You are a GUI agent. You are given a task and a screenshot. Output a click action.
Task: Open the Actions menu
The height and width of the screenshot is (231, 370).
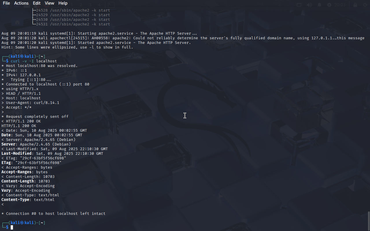coord(21,3)
